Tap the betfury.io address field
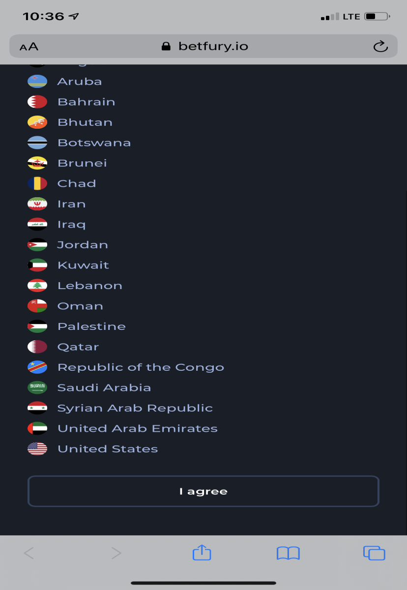The height and width of the screenshot is (590, 407). click(x=203, y=46)
